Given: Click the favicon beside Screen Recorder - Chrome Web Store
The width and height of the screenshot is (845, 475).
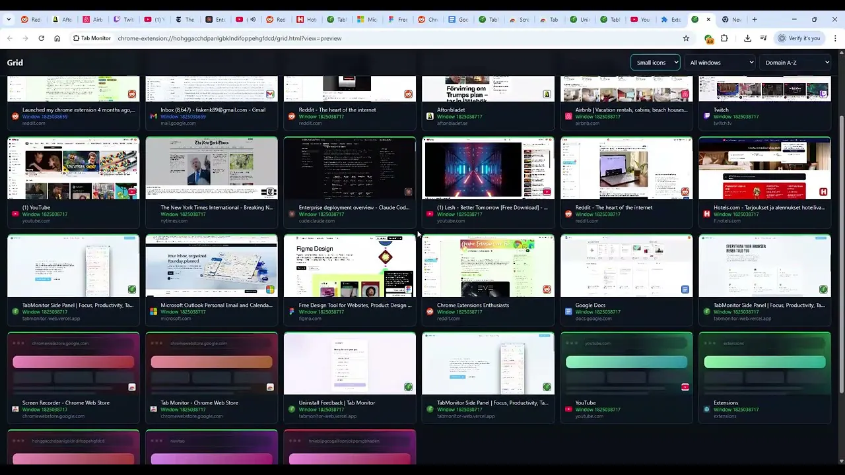Looking at the screenshot, I should (15, 410).
